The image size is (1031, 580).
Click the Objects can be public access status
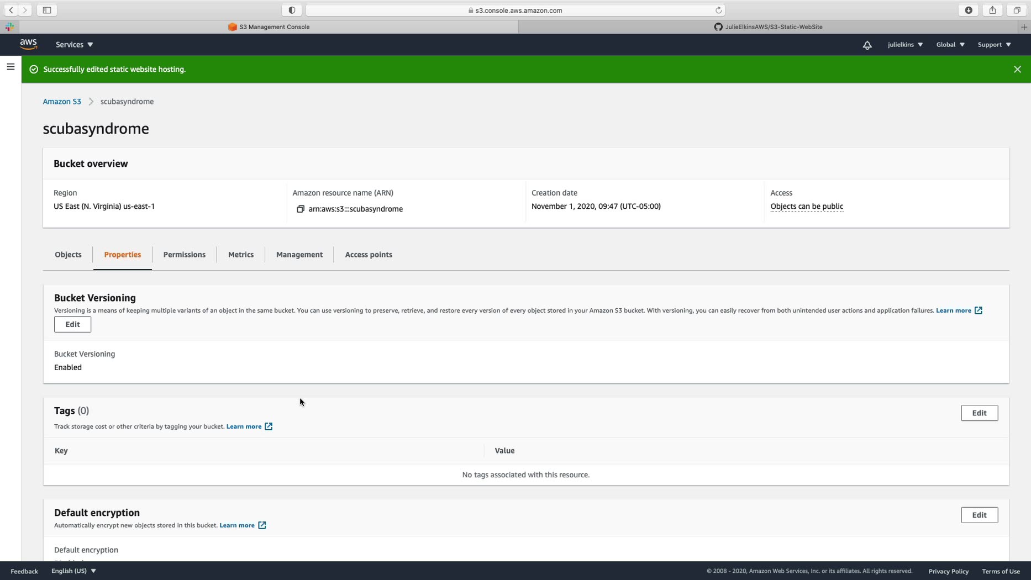tap(807, 207)
